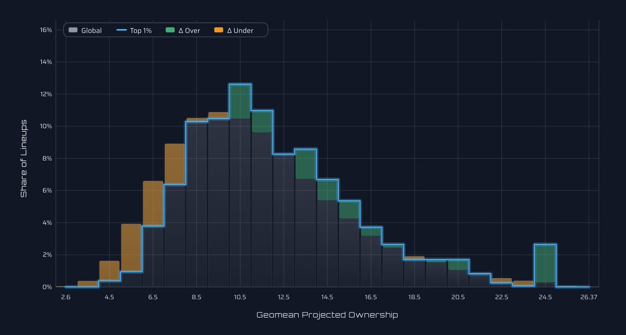The width and height of the screenshot is (626, 335).
Task: Expand the chart legend box
Action: (164, 30)
